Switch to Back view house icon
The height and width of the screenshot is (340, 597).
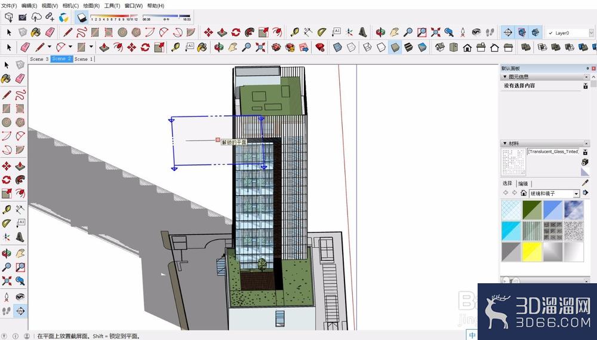(494, 47)
